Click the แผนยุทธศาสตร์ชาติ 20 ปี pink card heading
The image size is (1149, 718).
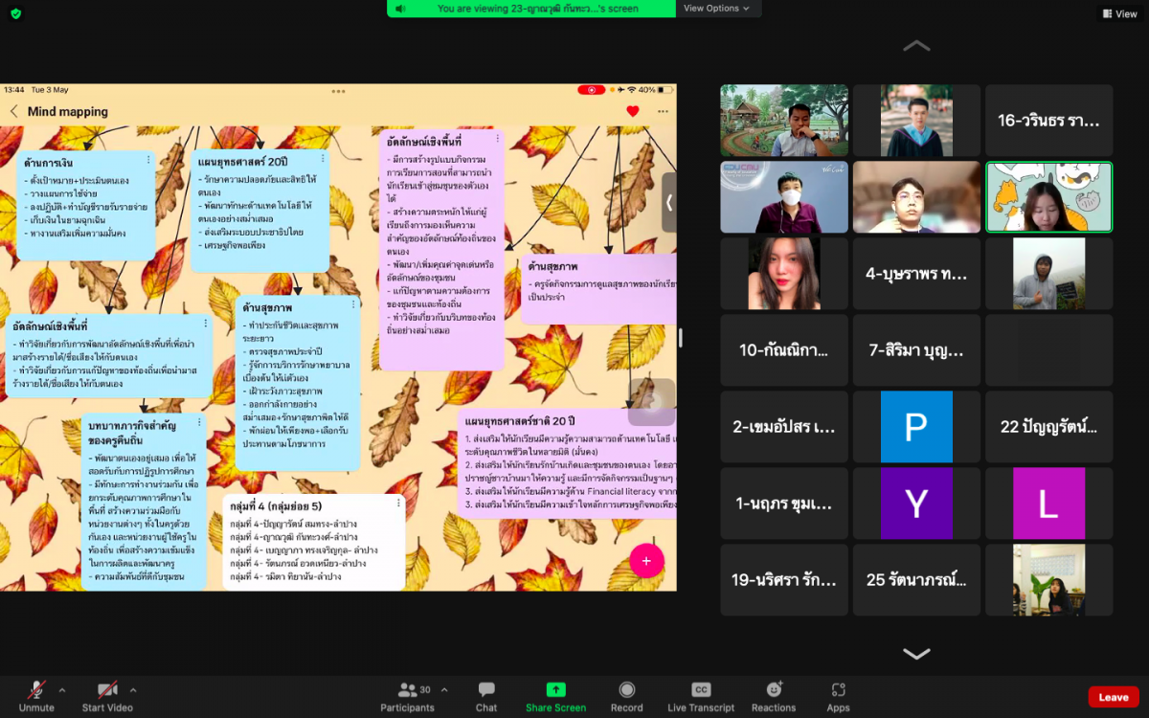[x=520, y=421]
